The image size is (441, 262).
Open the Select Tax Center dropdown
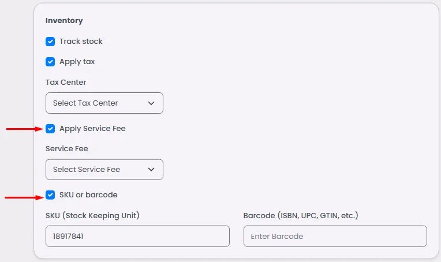(x=104, y=103)
